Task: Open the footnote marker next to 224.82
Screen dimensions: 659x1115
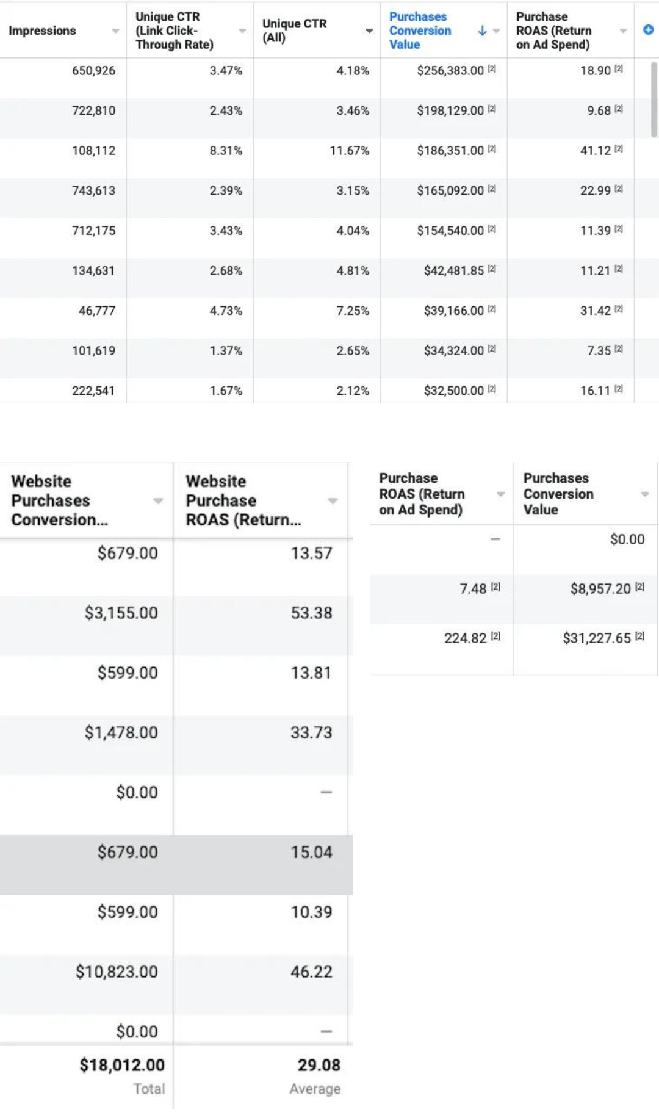Action: click(x=495, y=636)
